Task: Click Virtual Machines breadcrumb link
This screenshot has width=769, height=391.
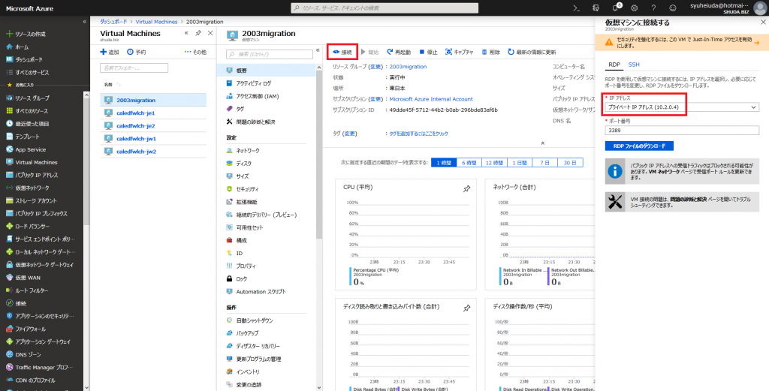Action: [x=156, y=22]
